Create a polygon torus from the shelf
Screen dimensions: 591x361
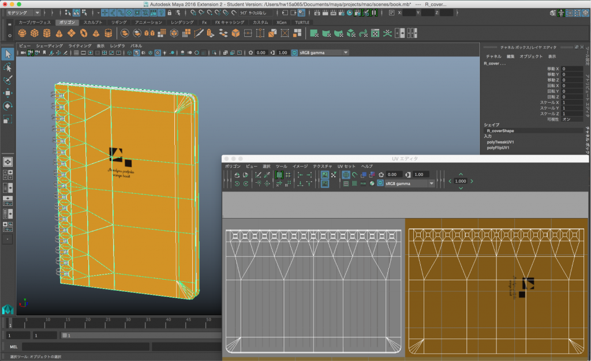(84, 33)
